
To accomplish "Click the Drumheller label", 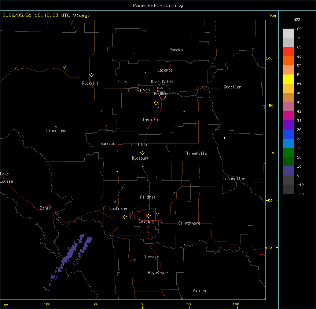I will tap(234, 179).
